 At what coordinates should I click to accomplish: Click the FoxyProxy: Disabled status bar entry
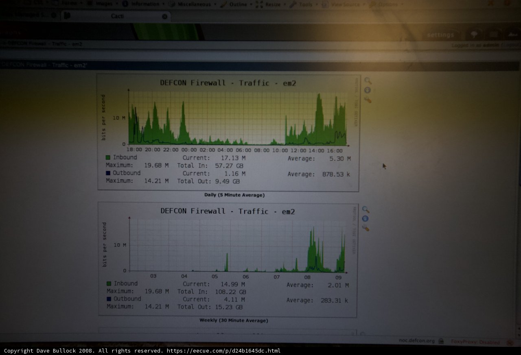pyautogui.click(x=475, y=342)
